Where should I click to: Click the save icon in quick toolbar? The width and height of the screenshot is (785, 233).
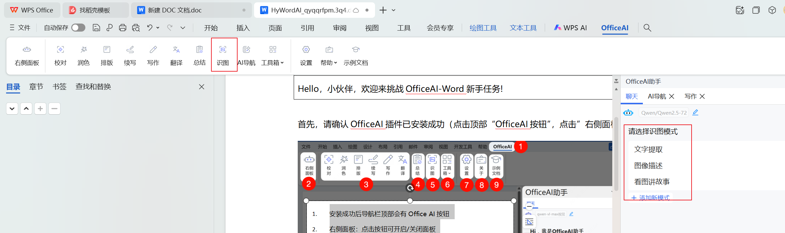point(96,28)
